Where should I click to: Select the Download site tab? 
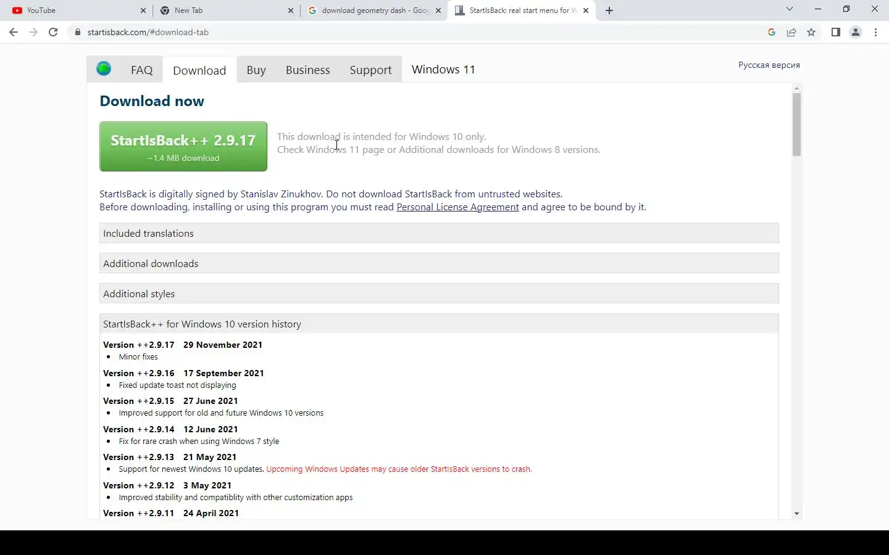[x=199, y=70]
